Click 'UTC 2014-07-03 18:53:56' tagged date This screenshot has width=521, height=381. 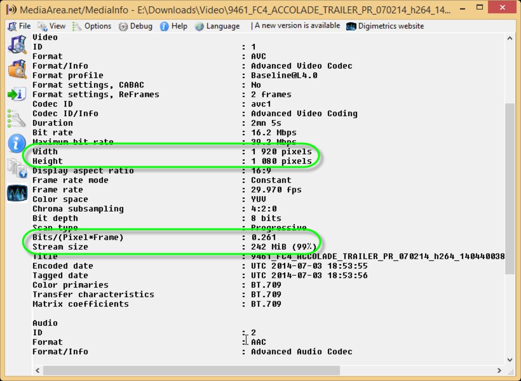309,275
